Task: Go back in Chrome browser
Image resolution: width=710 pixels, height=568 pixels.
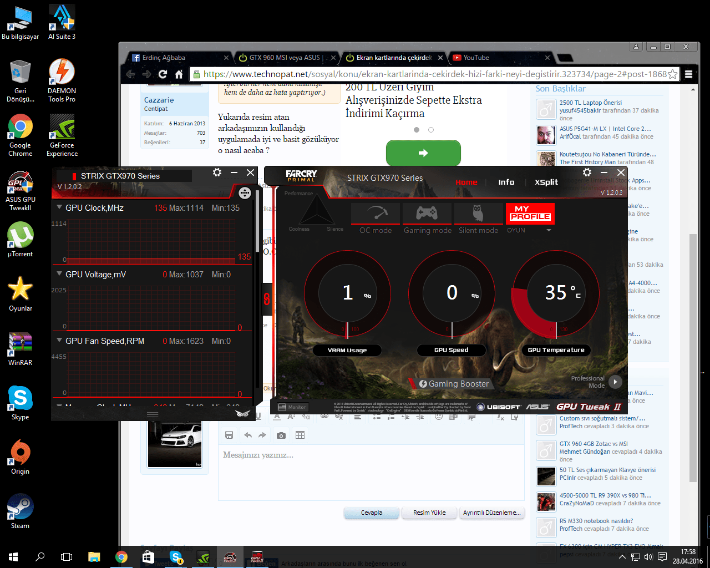Action: 131,74
